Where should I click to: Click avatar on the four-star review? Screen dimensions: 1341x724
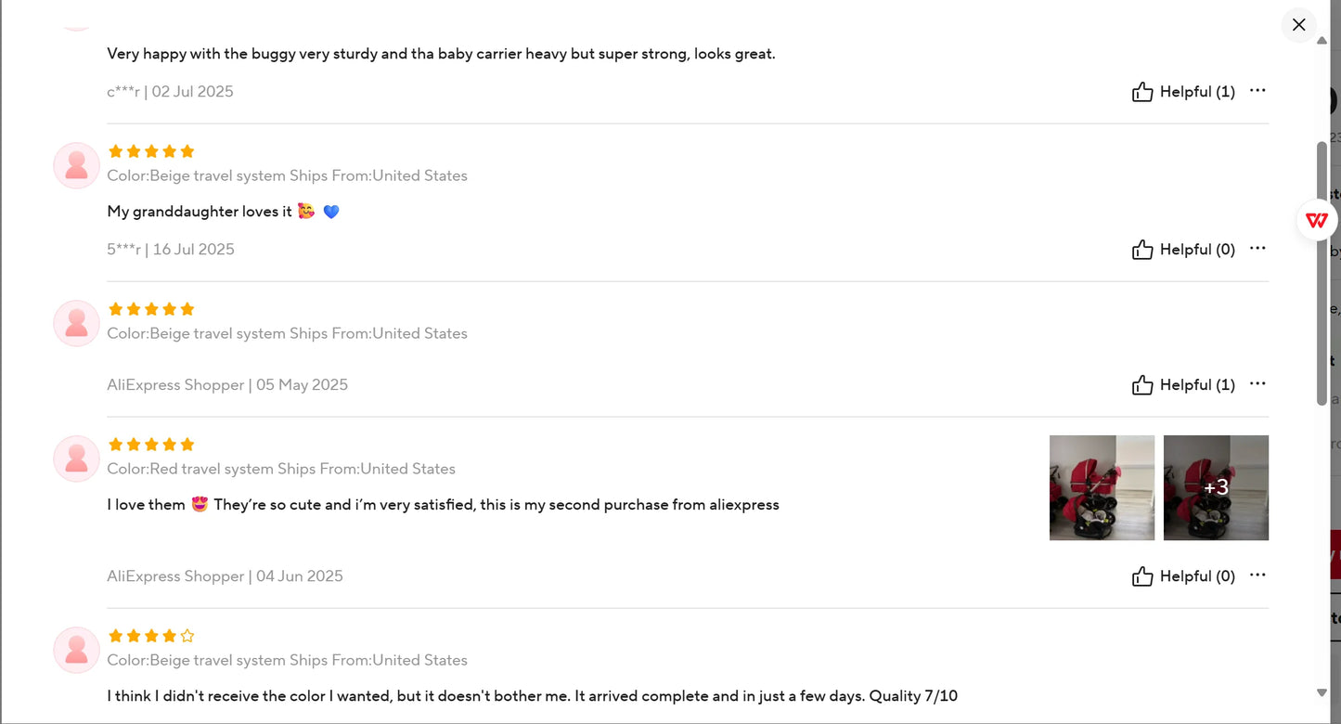[76, 651]
